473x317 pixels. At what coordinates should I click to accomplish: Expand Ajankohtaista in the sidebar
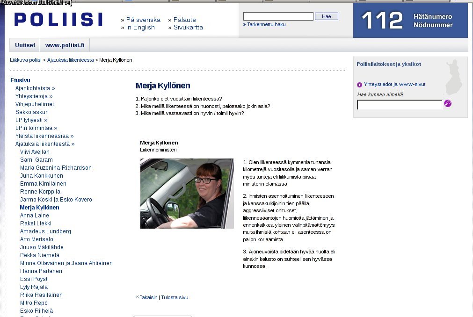35,88
